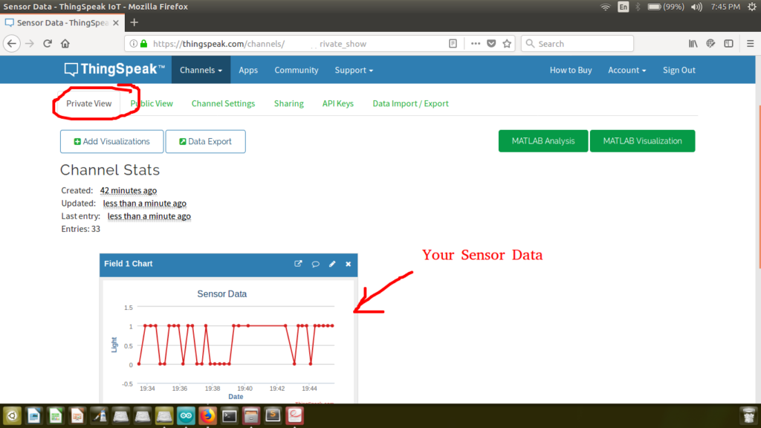Open Trash in the taskbar
This screenshot has height=428, width=761.
749,416
